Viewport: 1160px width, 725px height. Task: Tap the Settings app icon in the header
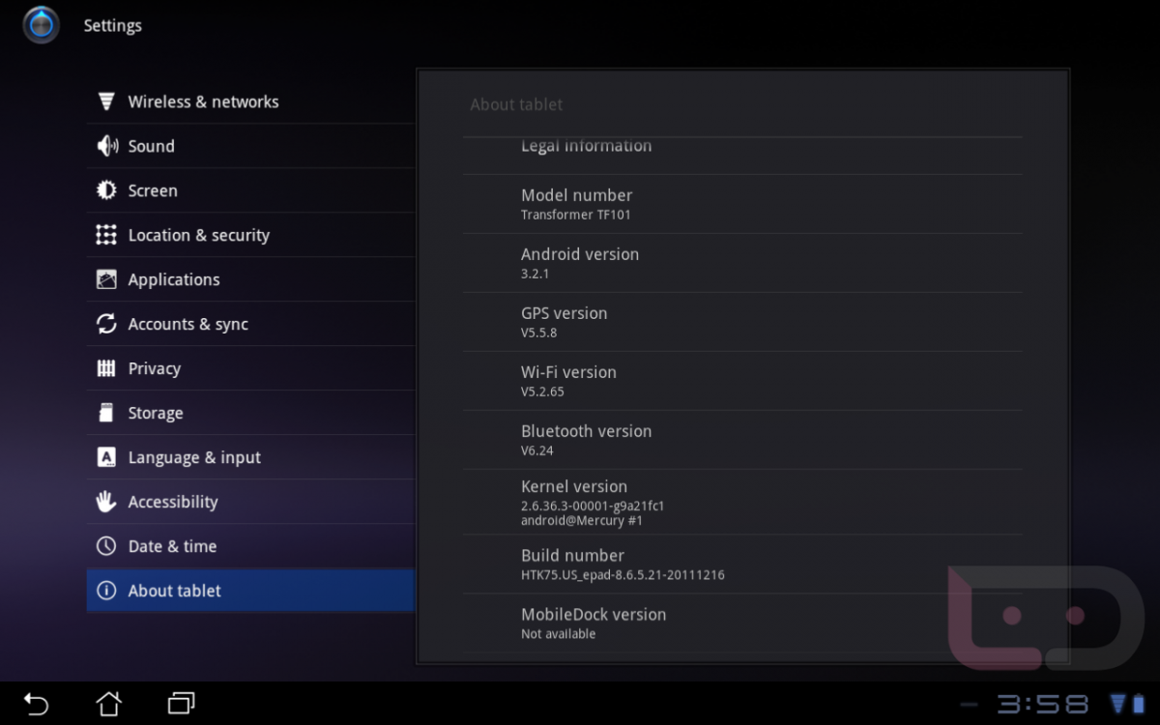[41, 25]
